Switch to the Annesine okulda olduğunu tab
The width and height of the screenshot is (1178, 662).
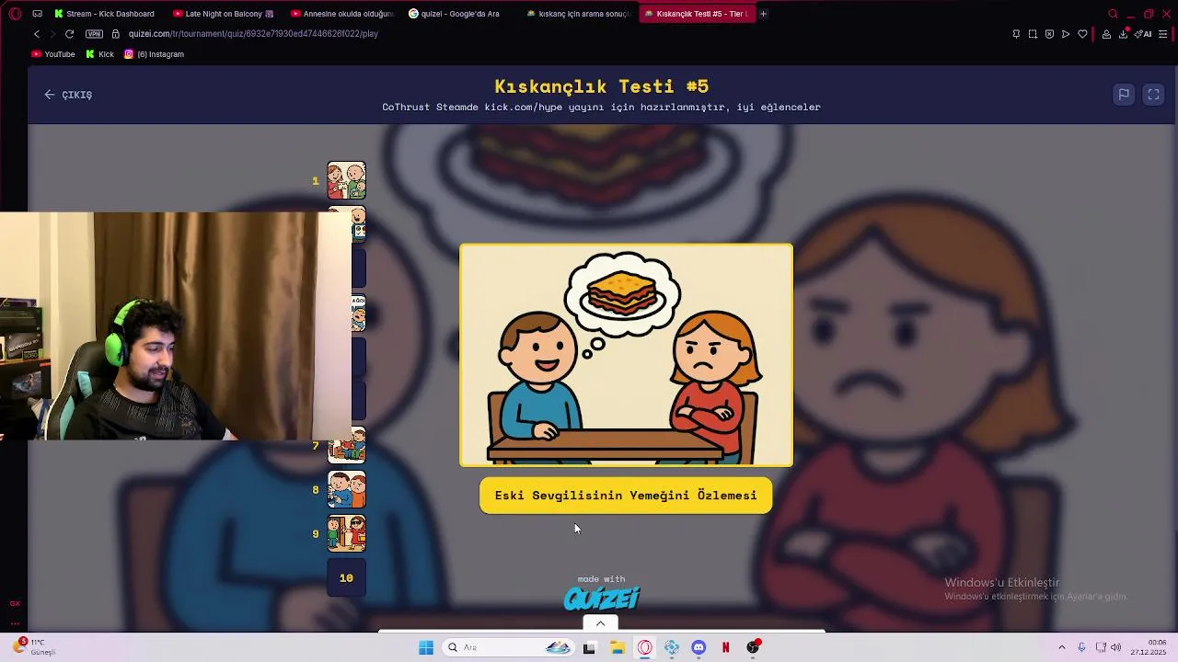coord(341,14)
